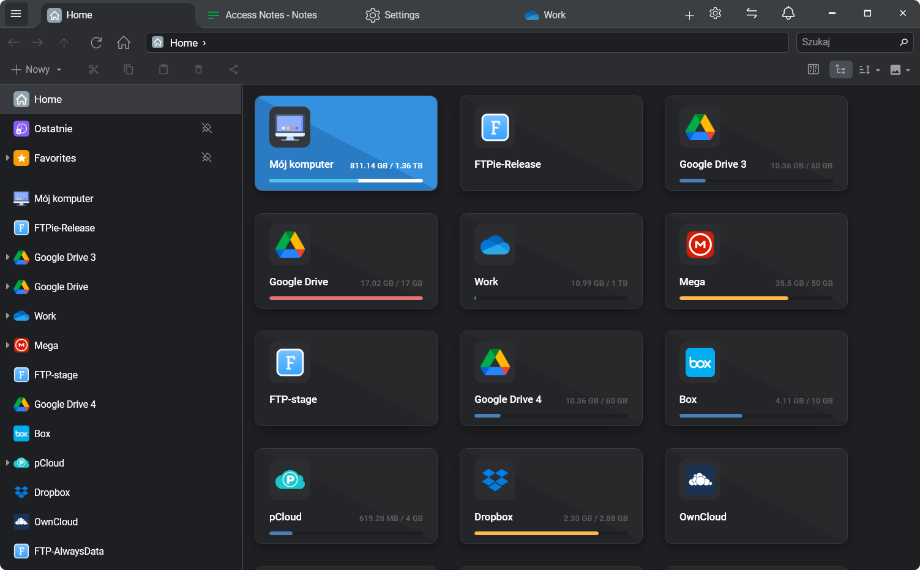Screen dimensions: 920x570
Task: Click the Delete trash icon
Action: click(198, 69)
